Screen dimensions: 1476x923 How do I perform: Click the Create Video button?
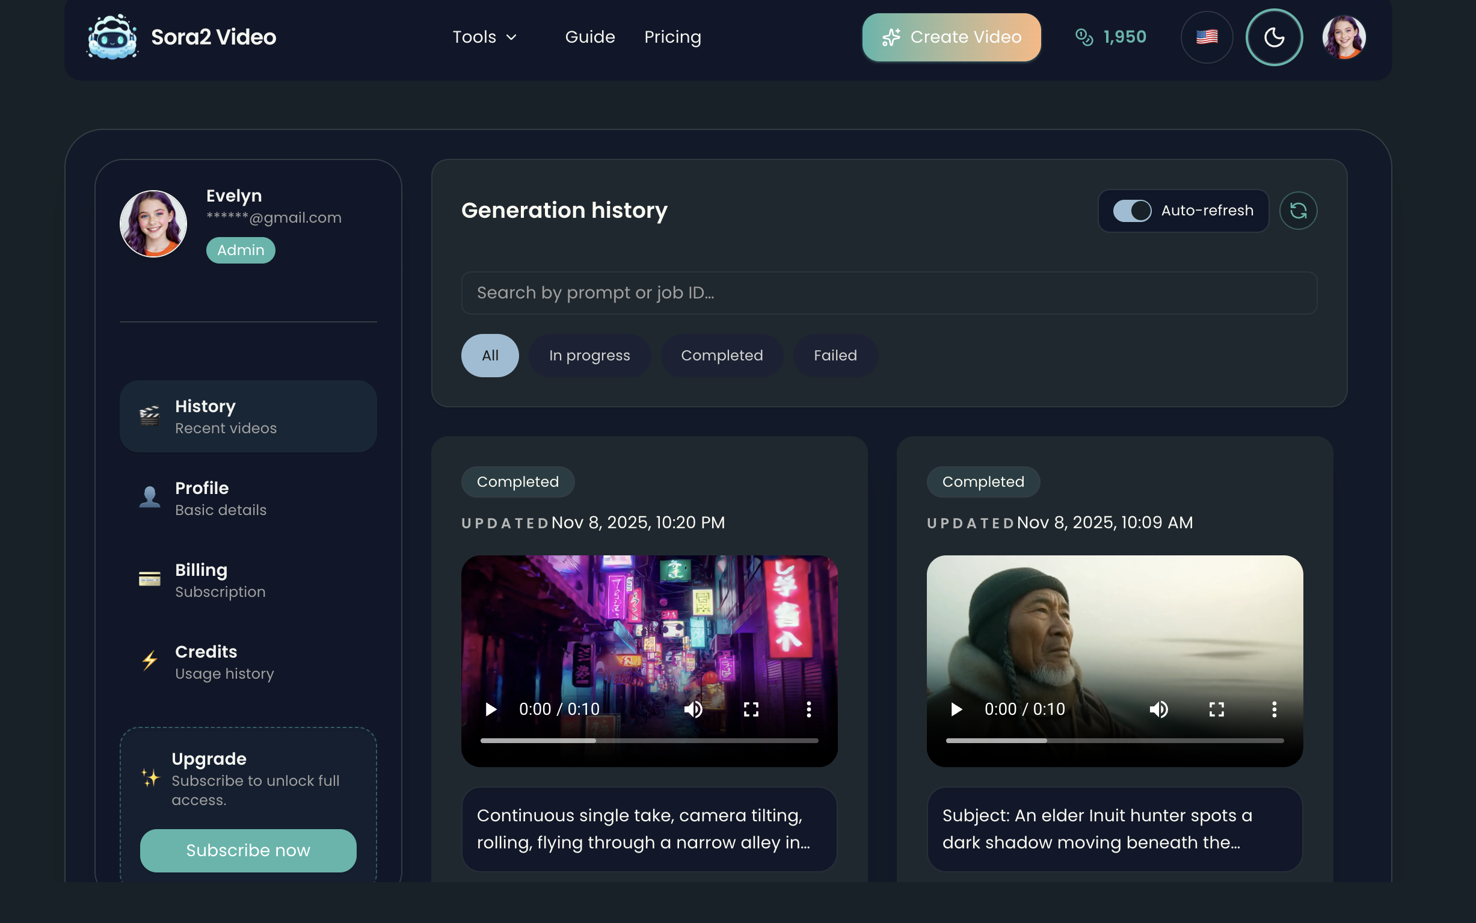tap(951, 37)
